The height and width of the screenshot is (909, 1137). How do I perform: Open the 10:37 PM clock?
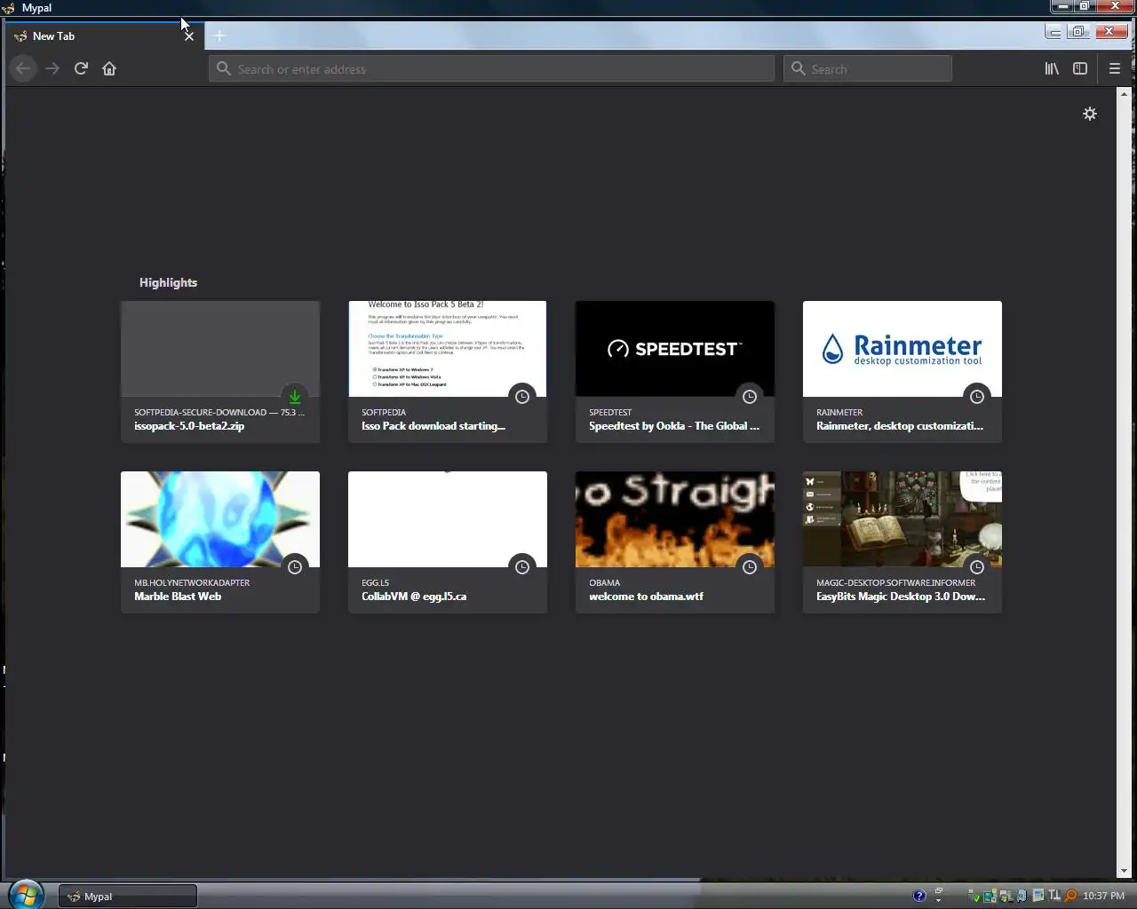pos(1103,897)
